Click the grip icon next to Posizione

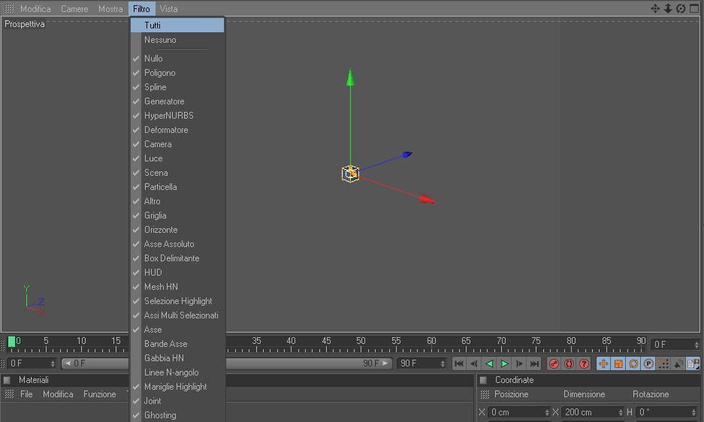point(485,395)
